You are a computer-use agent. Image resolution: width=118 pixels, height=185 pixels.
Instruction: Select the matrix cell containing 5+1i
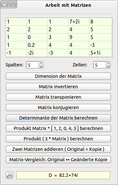(100, 53)
